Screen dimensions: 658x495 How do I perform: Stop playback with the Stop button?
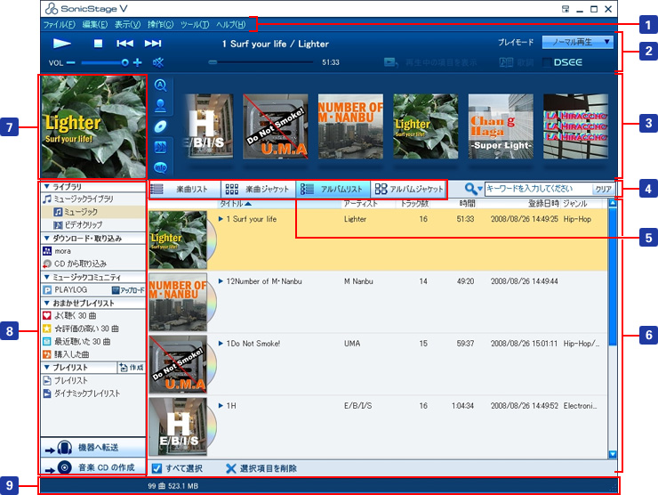(100, 43)
